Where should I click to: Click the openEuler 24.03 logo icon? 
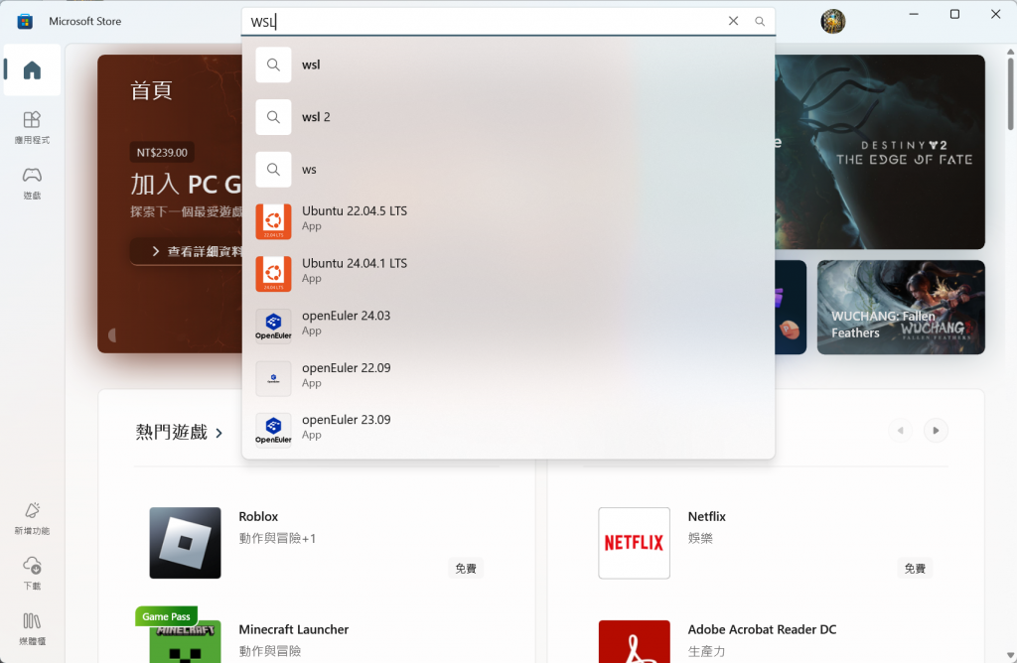273,326
